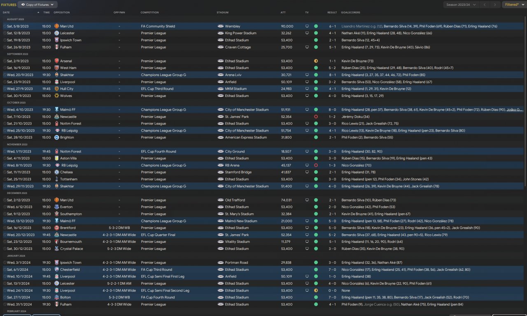Click the stadium icon beside Wembley
This screenshot has width=527, height=316.
pos(220,26)
